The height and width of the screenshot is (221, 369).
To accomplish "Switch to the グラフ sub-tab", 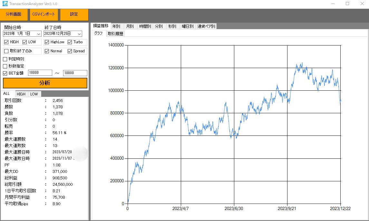I will coord(98,33).
